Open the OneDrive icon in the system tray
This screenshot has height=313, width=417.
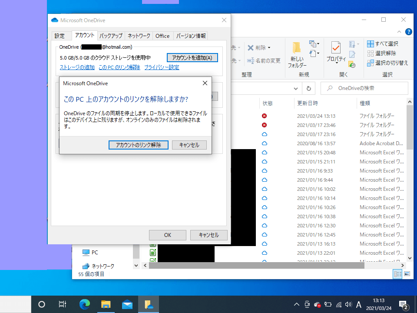(x=317, y=304)
